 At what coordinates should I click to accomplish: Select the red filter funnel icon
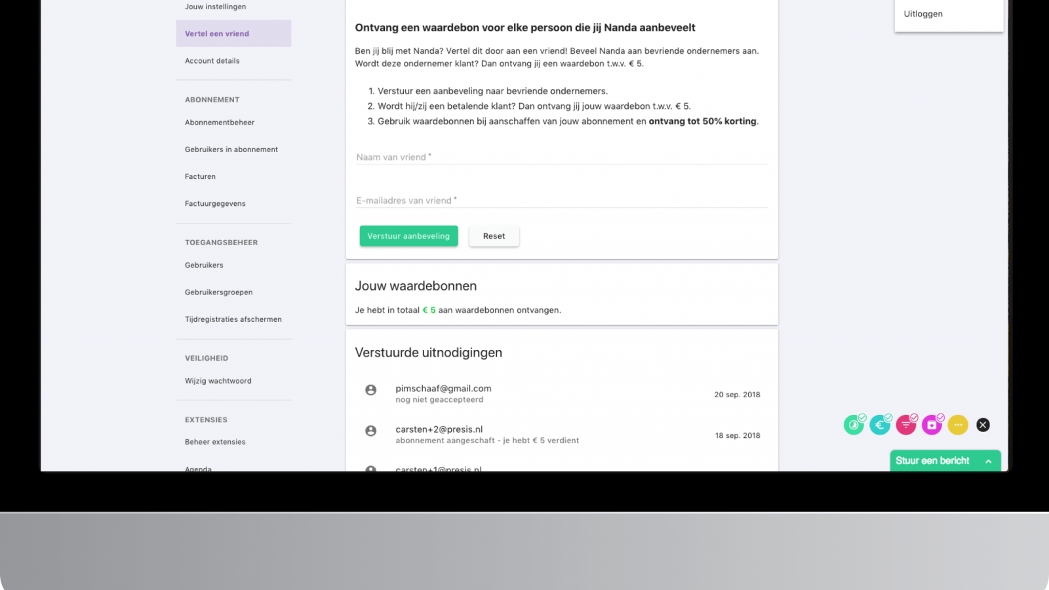click(x=906, y=425)
